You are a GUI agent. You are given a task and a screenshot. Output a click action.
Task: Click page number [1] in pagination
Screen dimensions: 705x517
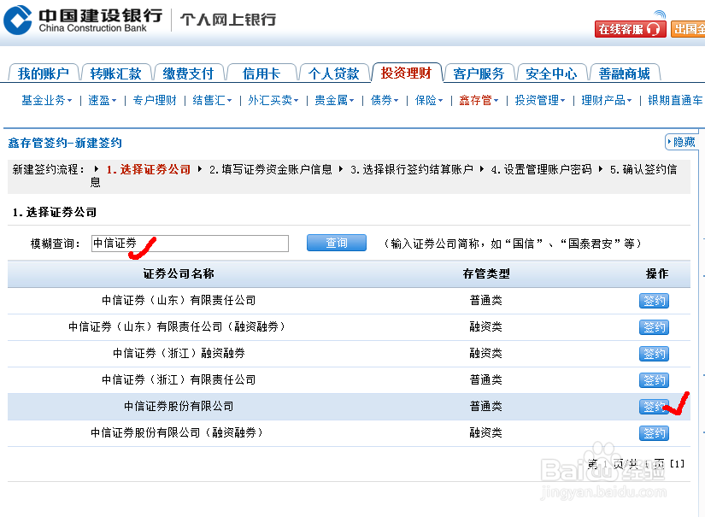coord(677,464)
